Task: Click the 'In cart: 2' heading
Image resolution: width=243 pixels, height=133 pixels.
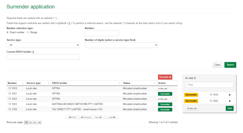Action: click(190, 78)
